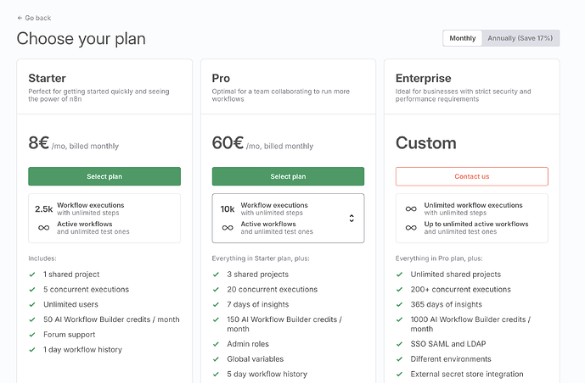Click checkmark beside 3 shared projects
Viewport: 585px width, 383px height.
pyautogui.click(x=217, y=275)
